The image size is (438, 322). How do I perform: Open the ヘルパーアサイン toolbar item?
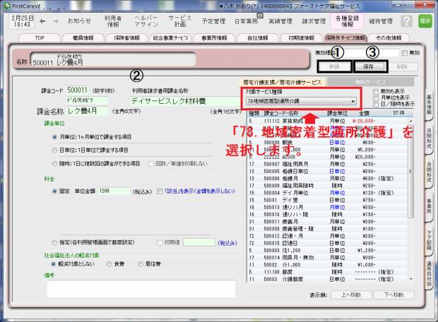click(146, 21)
